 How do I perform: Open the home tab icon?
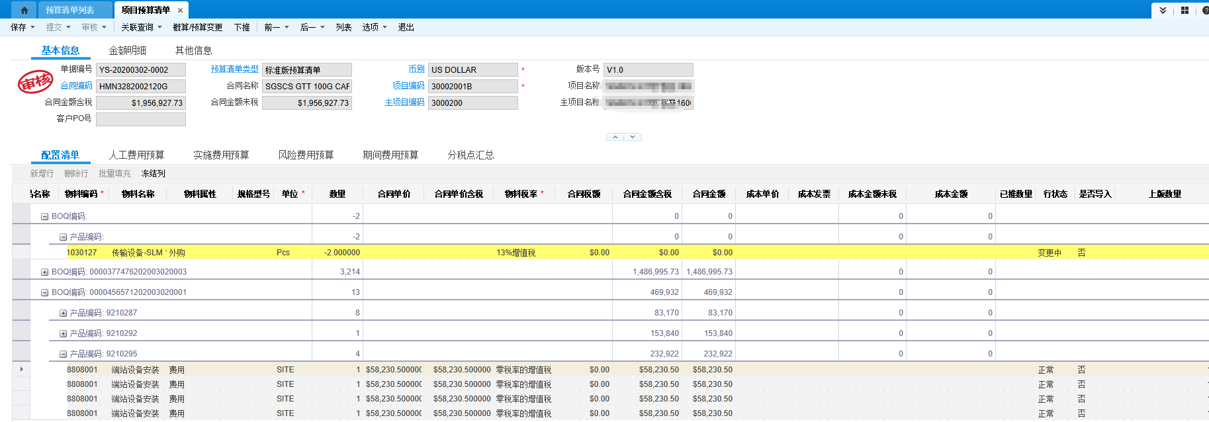tap(24, 10)
